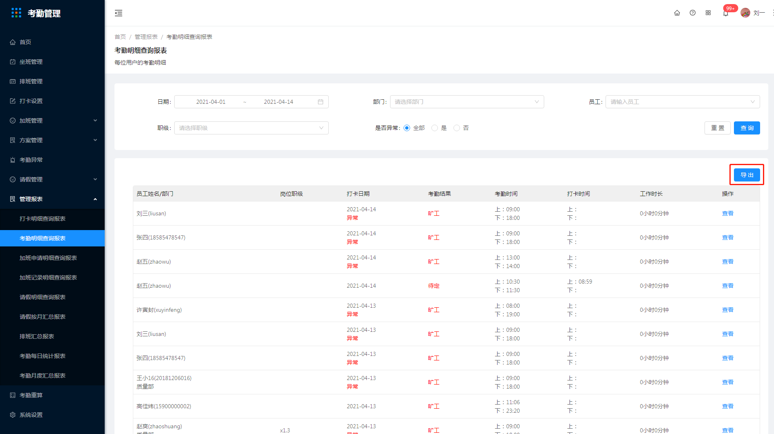Click 查看 for 许寅封 row

tap(727, 310)
